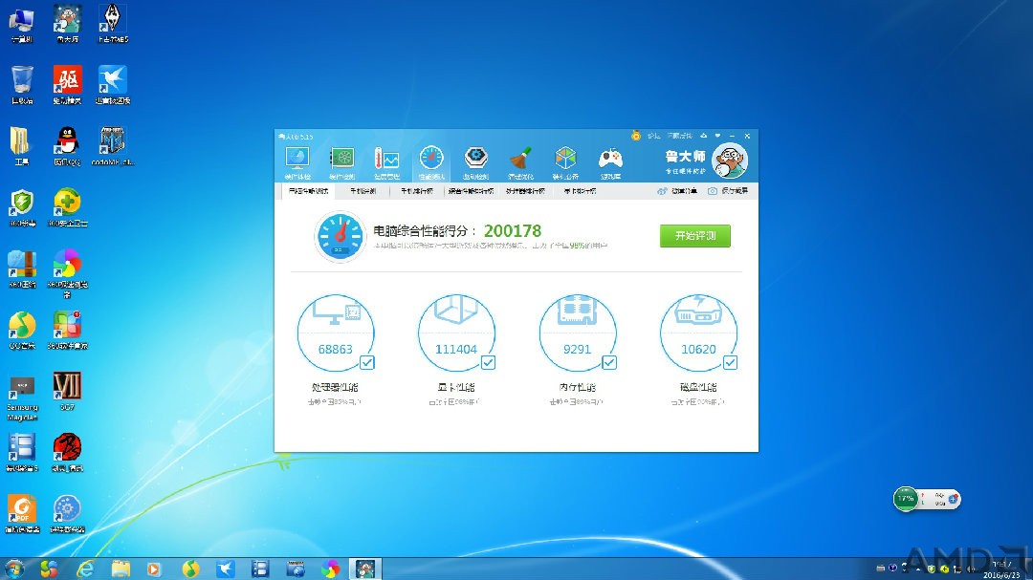Open the file explorer folder in taskbar
The width and height of the screenshot is (1033, 580).
pyautogui.click(x=121, y=569)
